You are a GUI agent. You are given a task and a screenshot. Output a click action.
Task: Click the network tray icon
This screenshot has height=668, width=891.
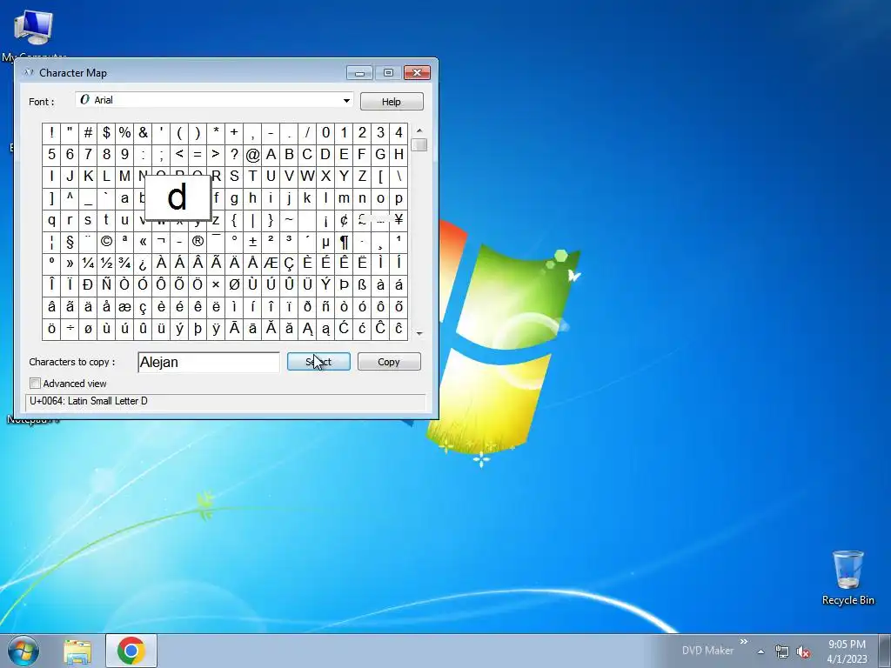(x=782, y=652)
